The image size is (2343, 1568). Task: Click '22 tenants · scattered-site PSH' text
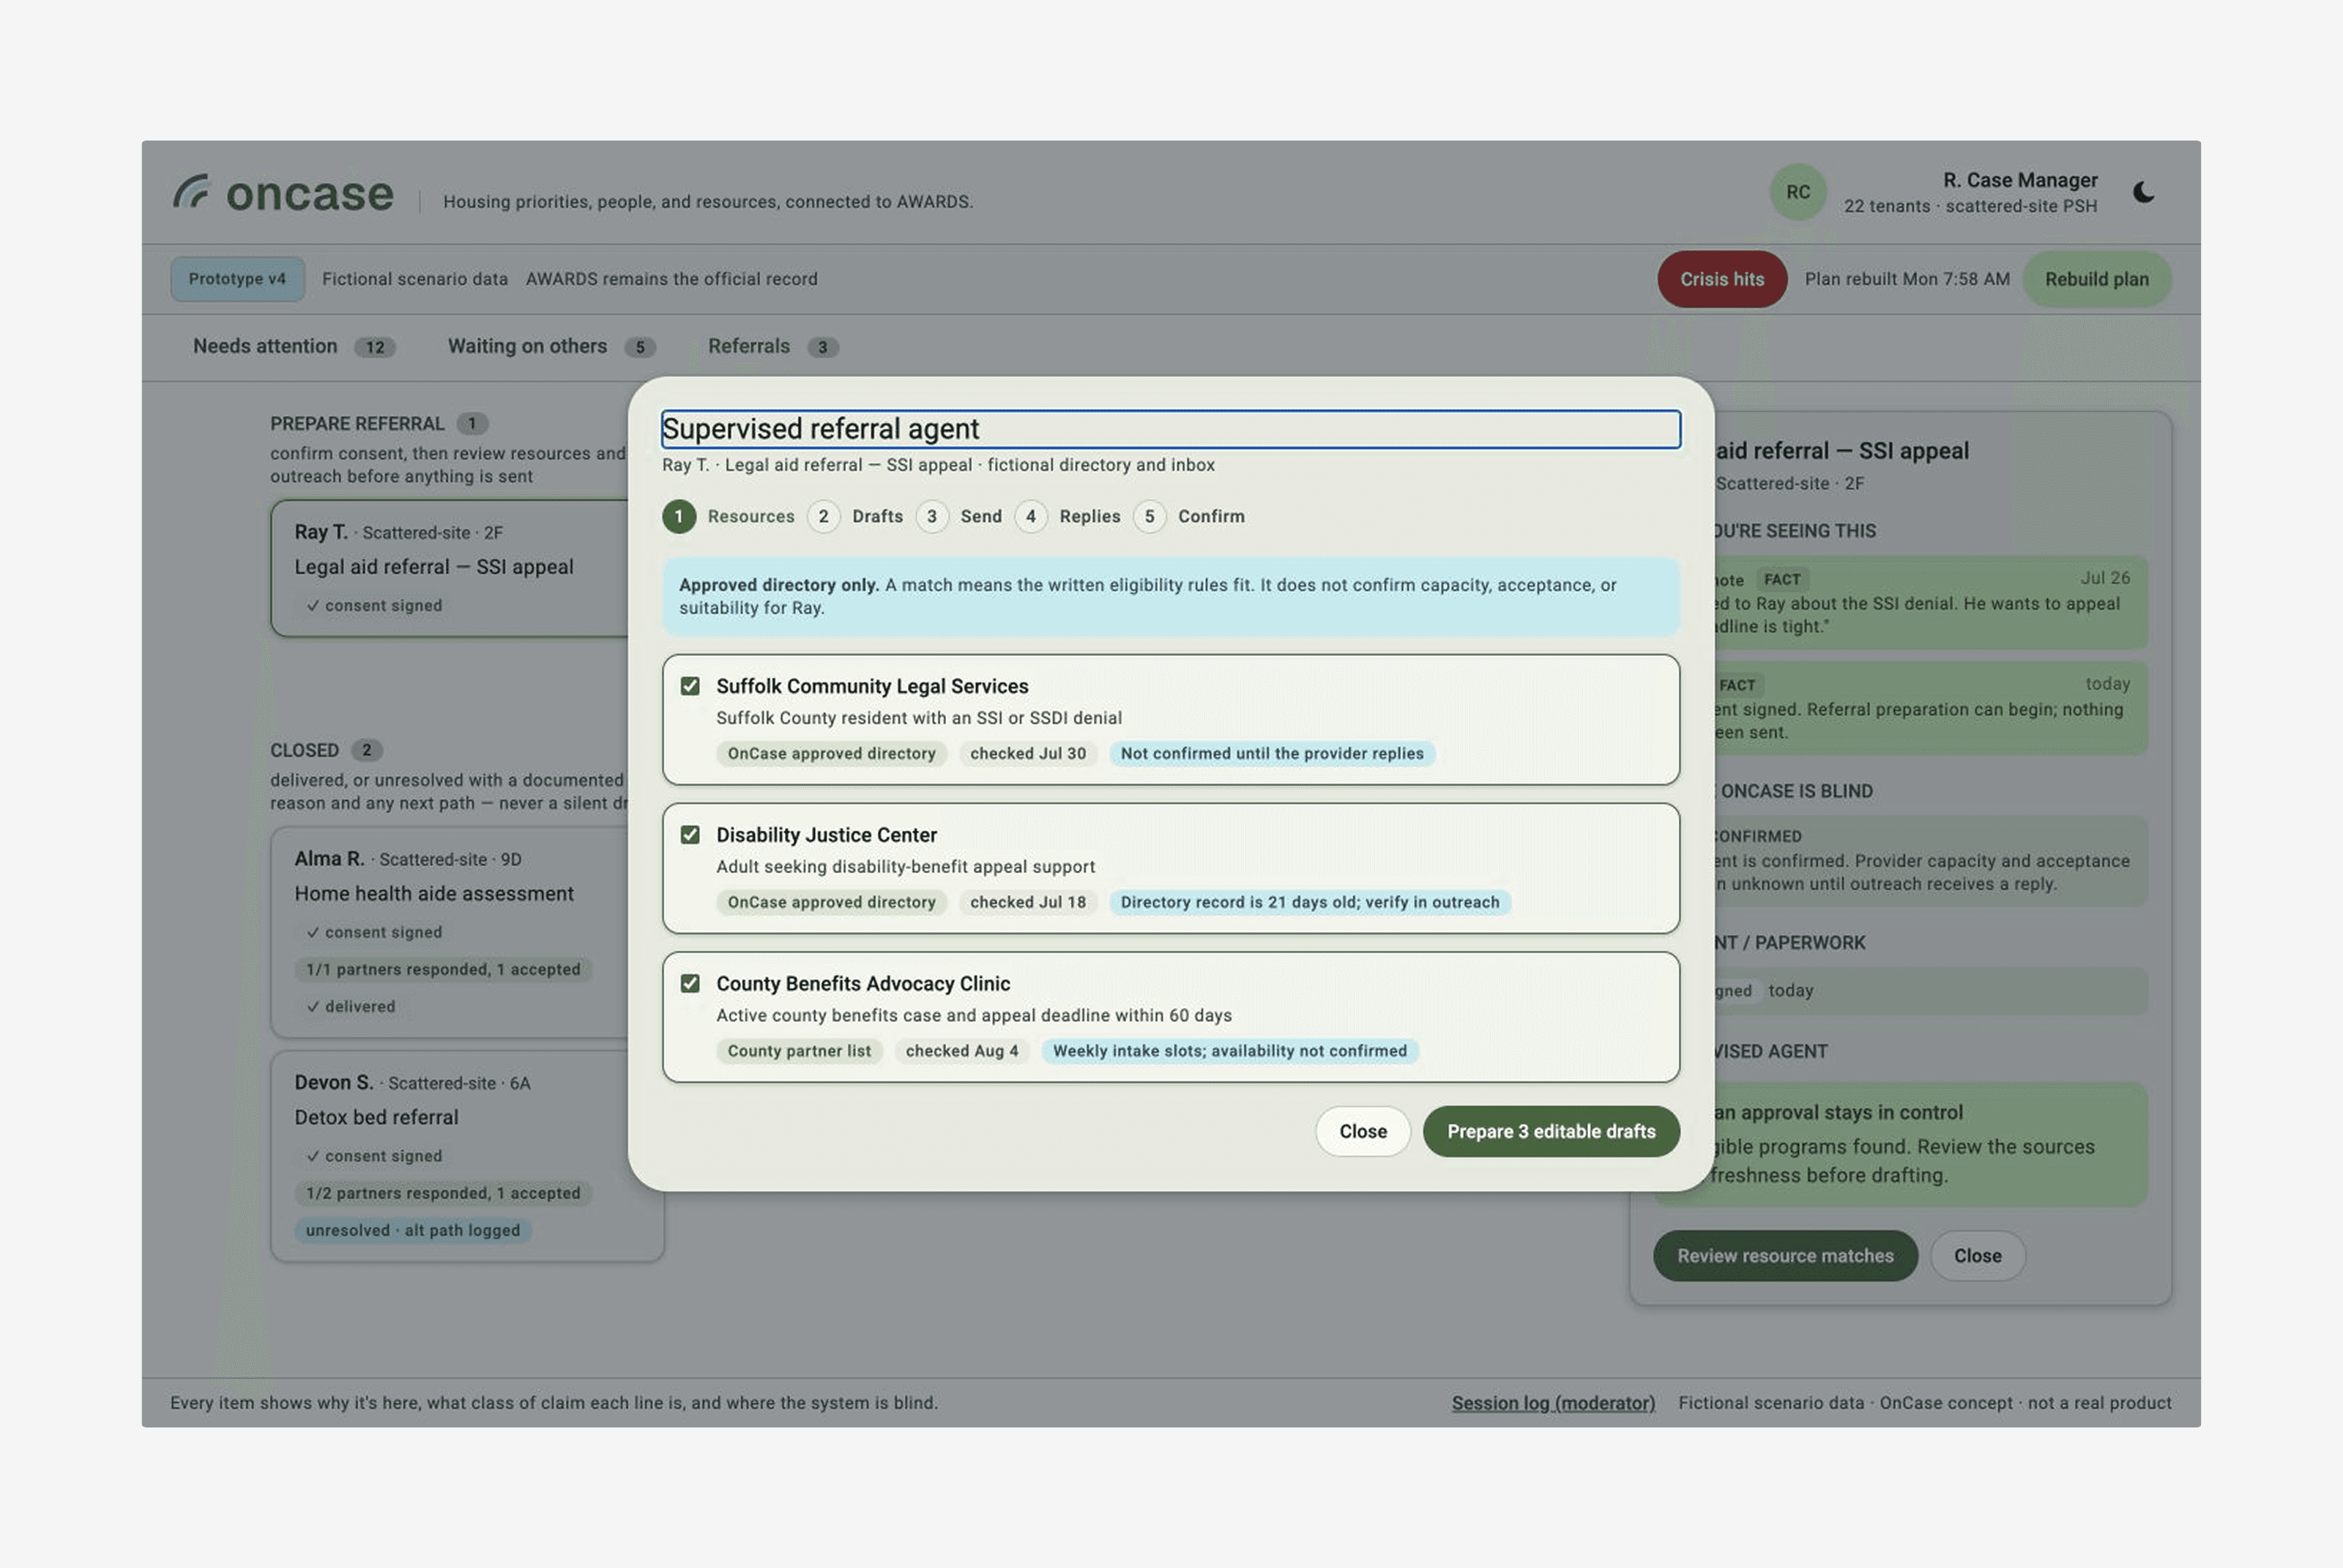tap(1970, 206)
